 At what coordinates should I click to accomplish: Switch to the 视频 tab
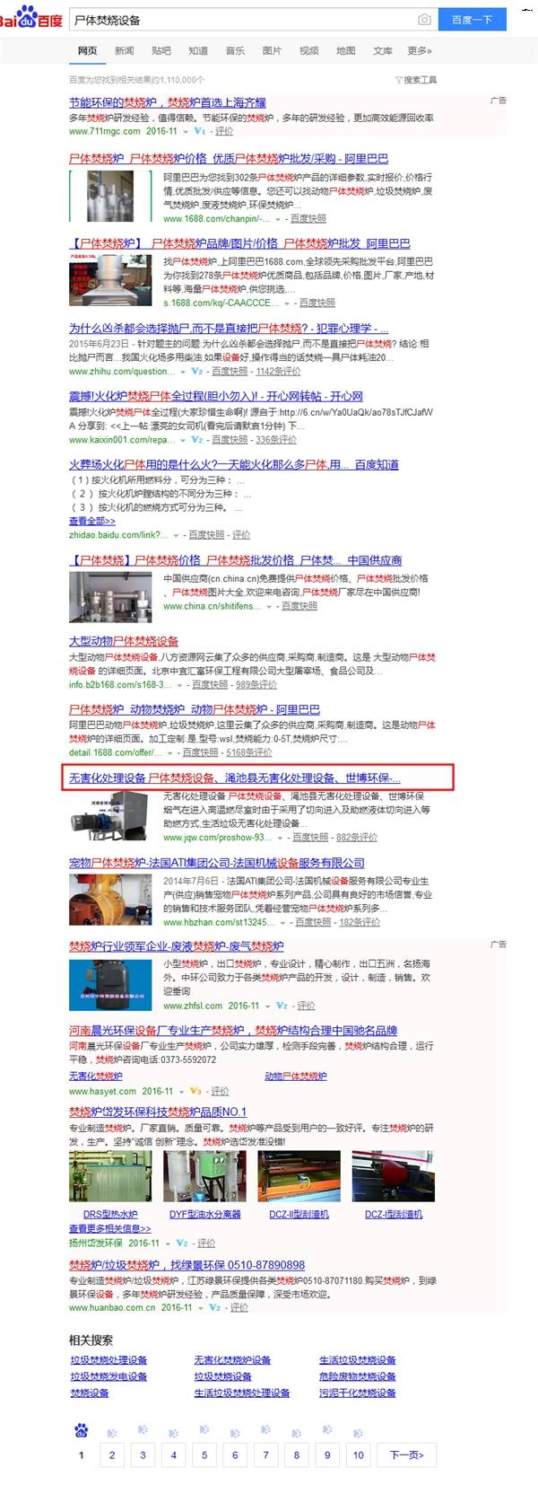pos(308,51)
